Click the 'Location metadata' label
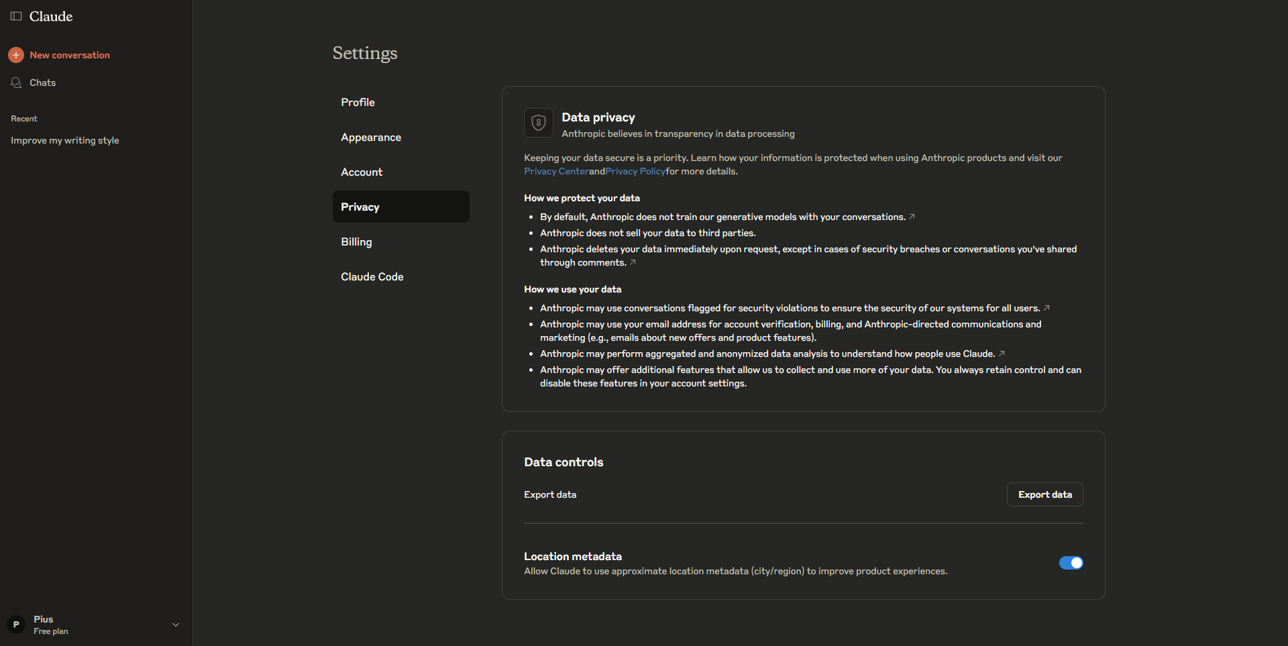This screenshot has width=1288, height=646. 573,556
